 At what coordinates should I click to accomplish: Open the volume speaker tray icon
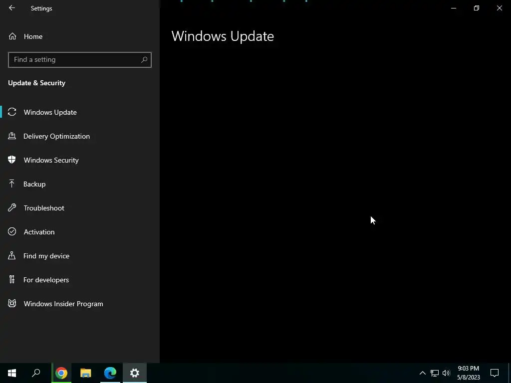pos(446,373)
